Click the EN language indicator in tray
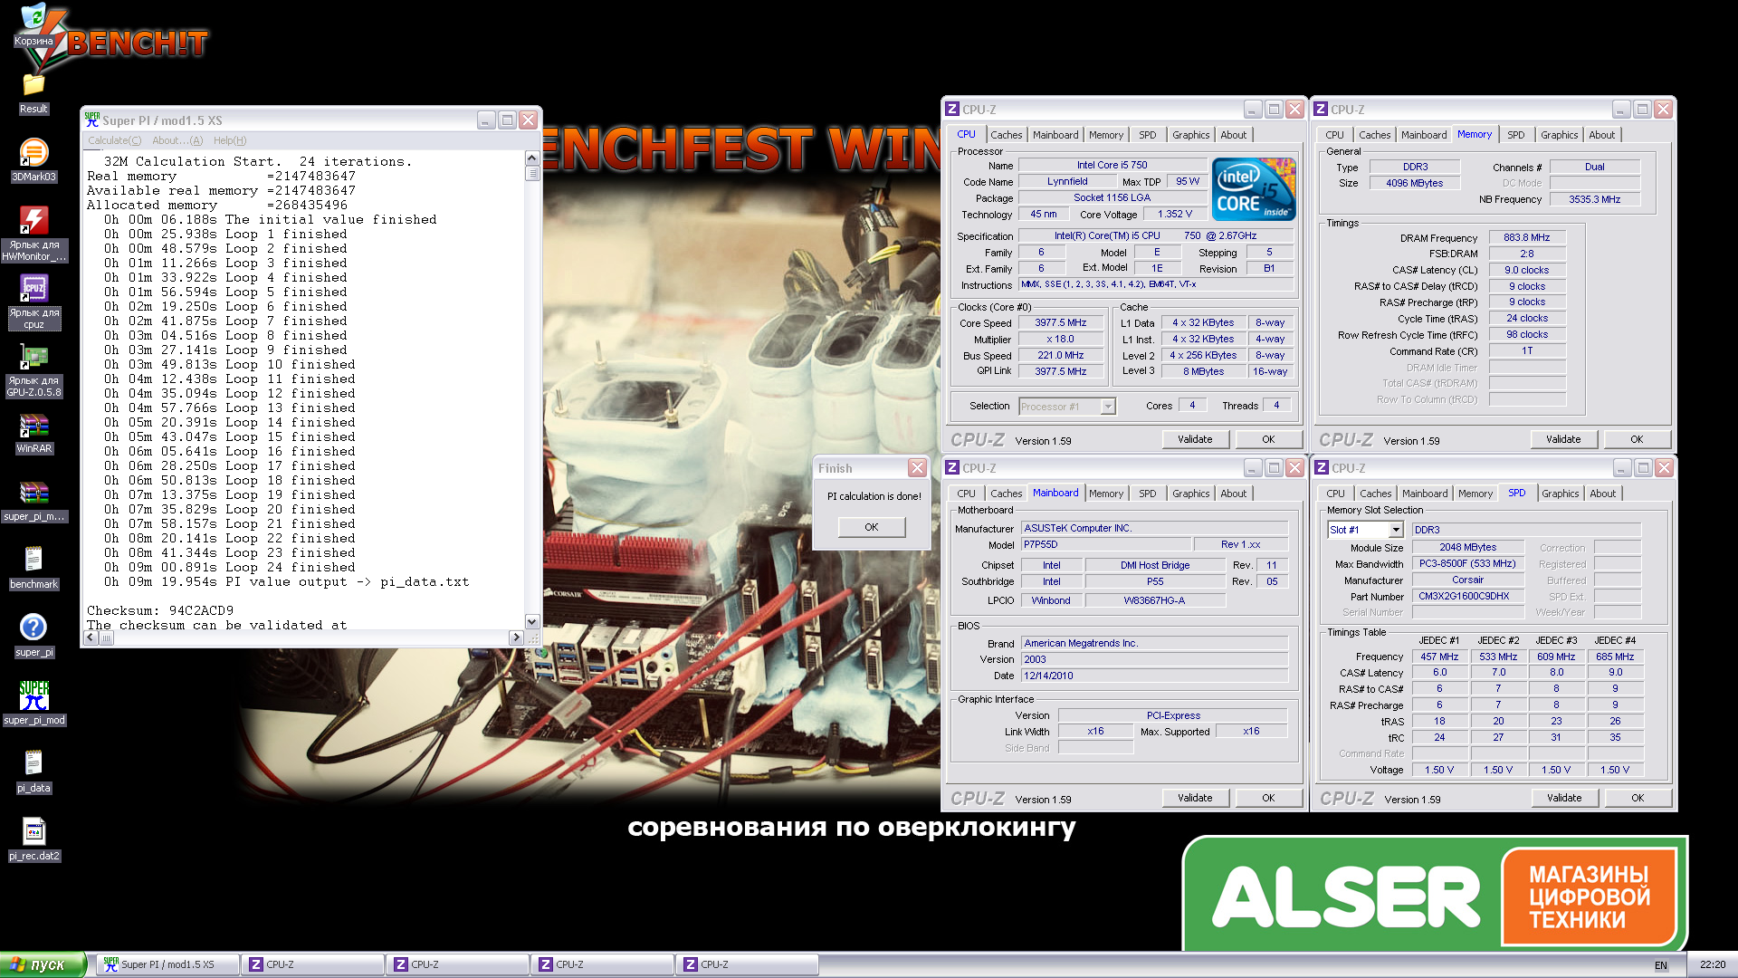 (x=1661, y=965)
